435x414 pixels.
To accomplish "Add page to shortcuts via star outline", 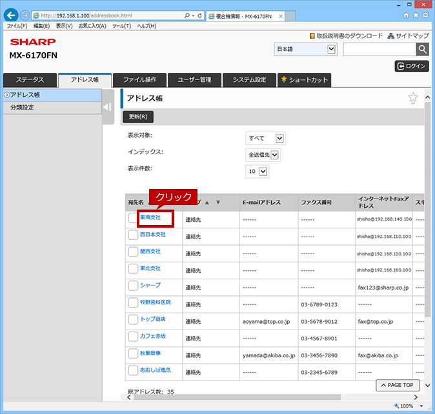I will [x=413, y=98].
